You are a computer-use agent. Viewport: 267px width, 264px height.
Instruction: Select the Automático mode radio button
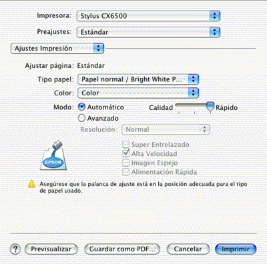point(81,107)
